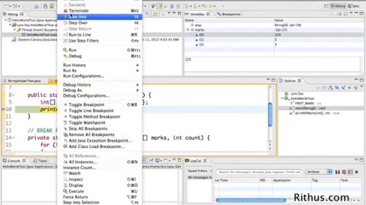Viewport: 366px width, 205px height.
Task: Open the Outline view menu triangle
Action: 362,87
